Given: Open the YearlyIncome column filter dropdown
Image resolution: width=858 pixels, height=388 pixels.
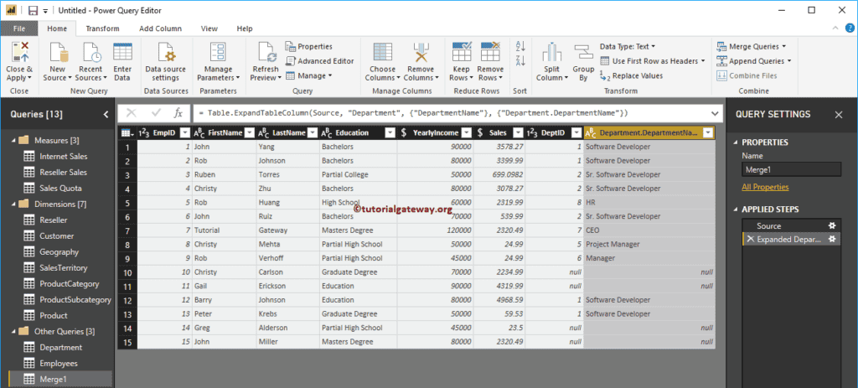Looking at the screenshot, I should [467, 132].
